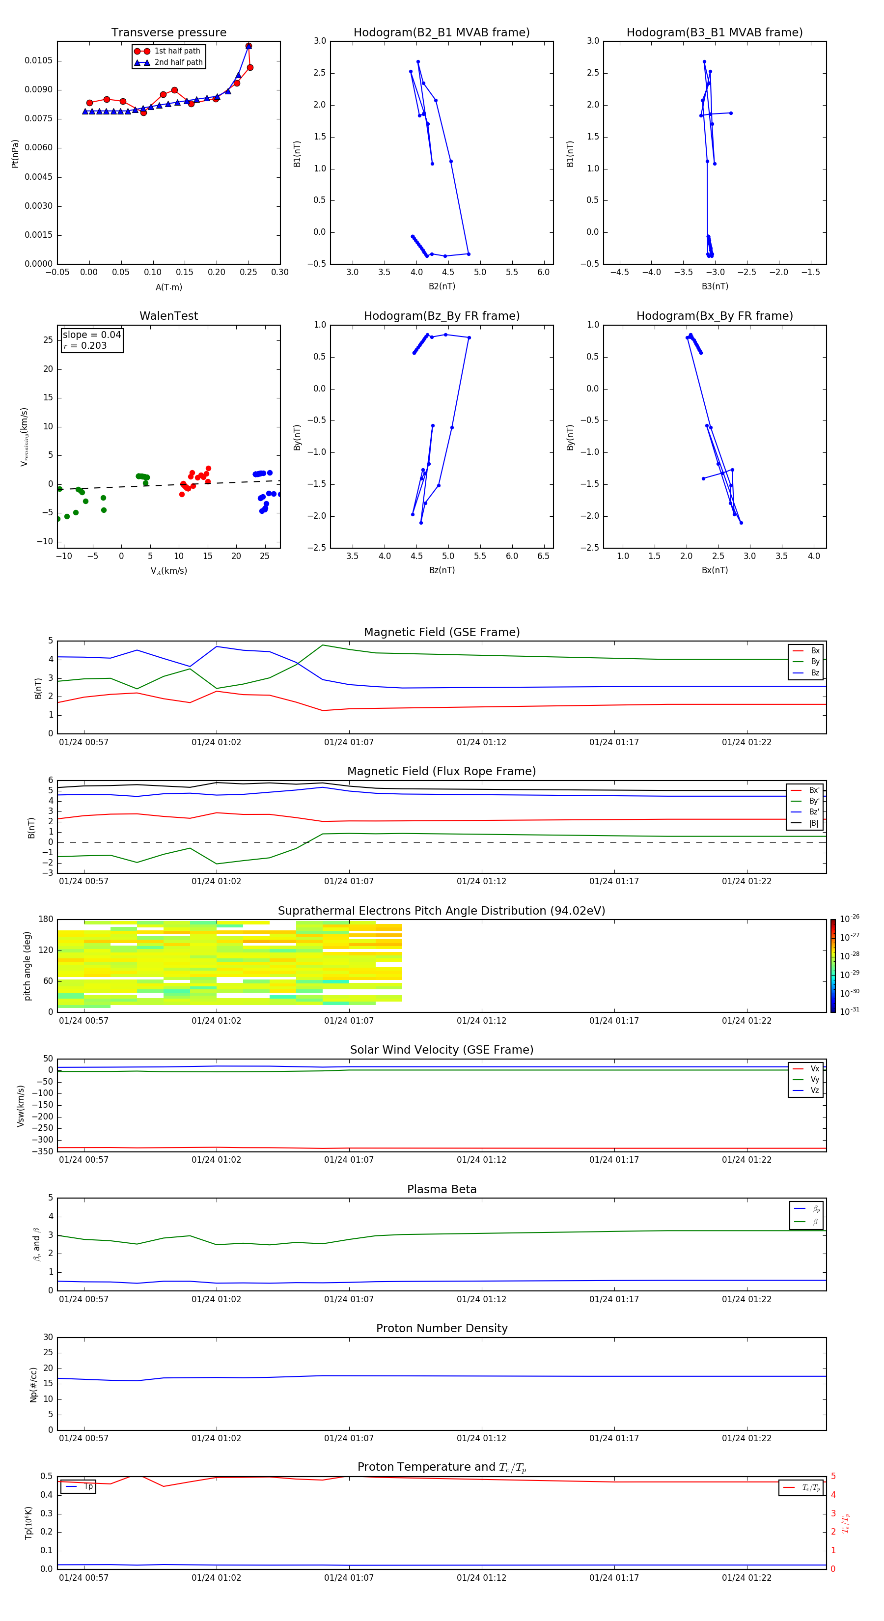Click the 'By' legend entry in GSE magnetic field plot
884x1621 pixels.
[x=806, y=661]
